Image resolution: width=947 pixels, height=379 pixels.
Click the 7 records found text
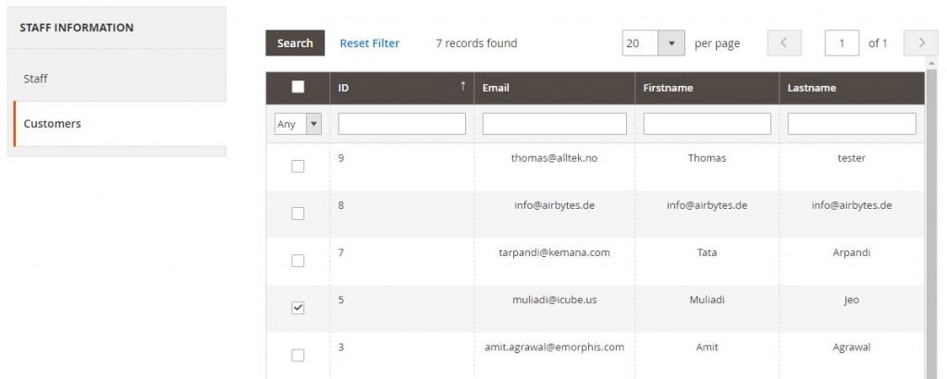[x=476, y=43]
